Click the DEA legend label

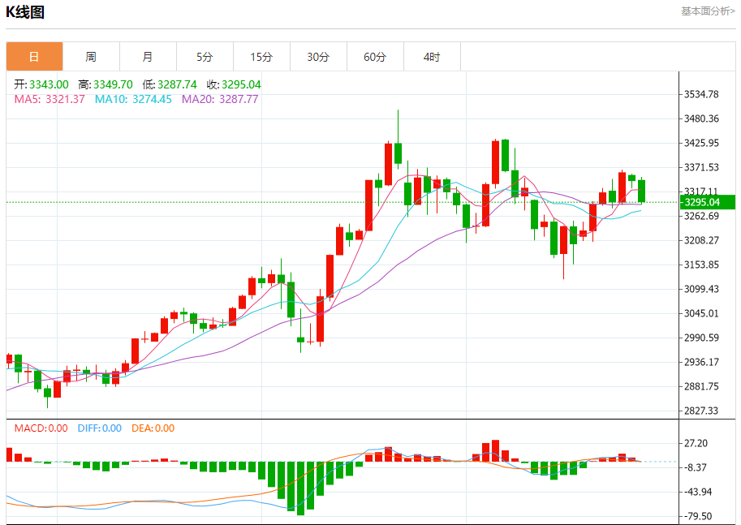pyautogui.click(x=153, y=428)
